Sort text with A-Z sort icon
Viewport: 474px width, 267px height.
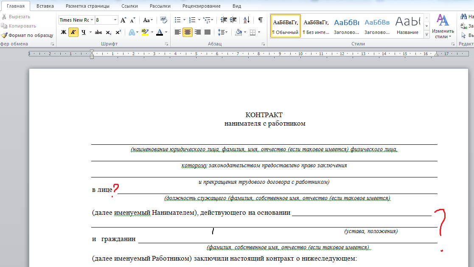(247, 20)
